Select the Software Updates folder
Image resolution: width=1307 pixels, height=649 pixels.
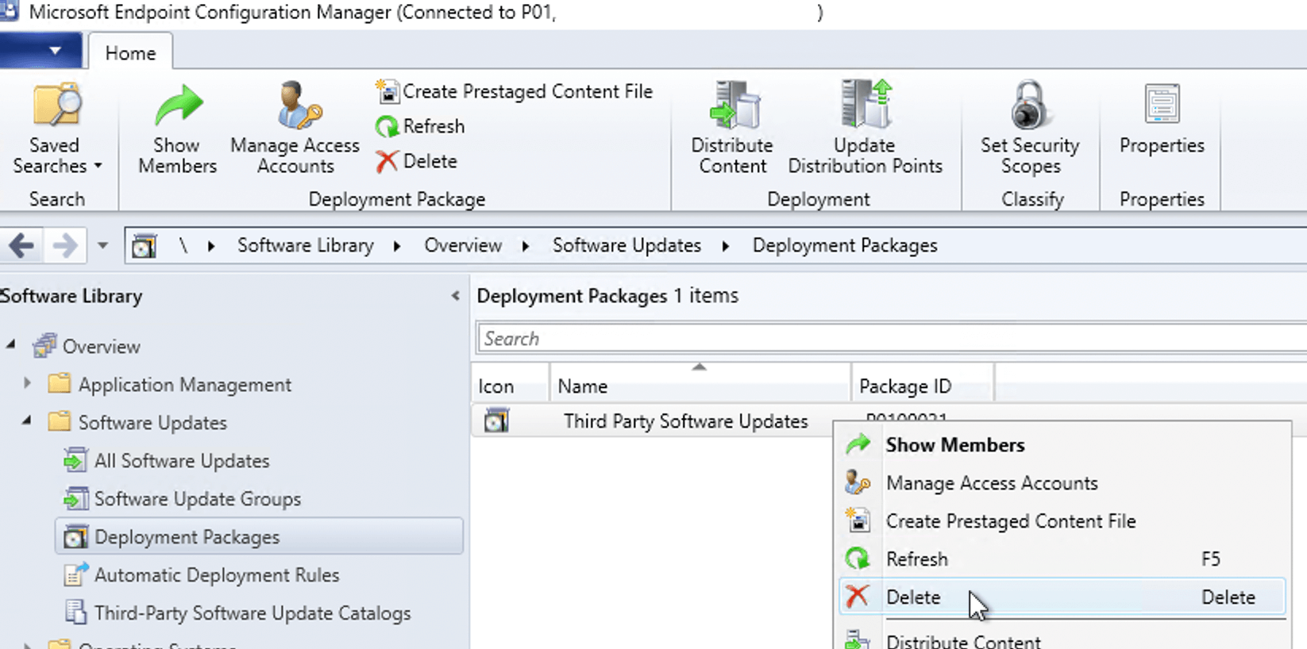click(152, 423)
